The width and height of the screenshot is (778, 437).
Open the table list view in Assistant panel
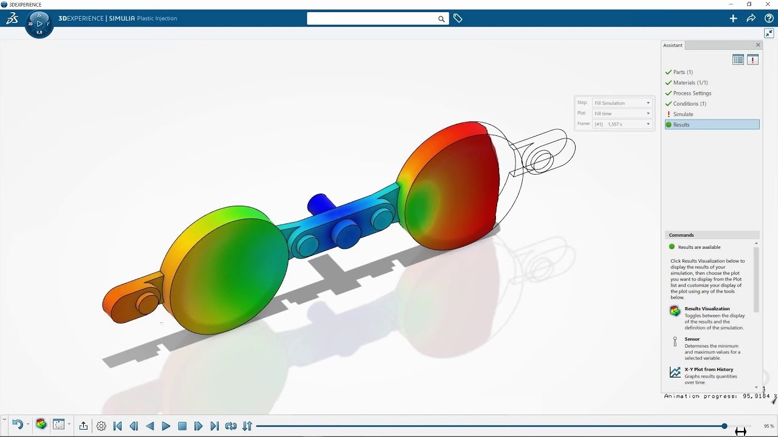pos(738,59)
